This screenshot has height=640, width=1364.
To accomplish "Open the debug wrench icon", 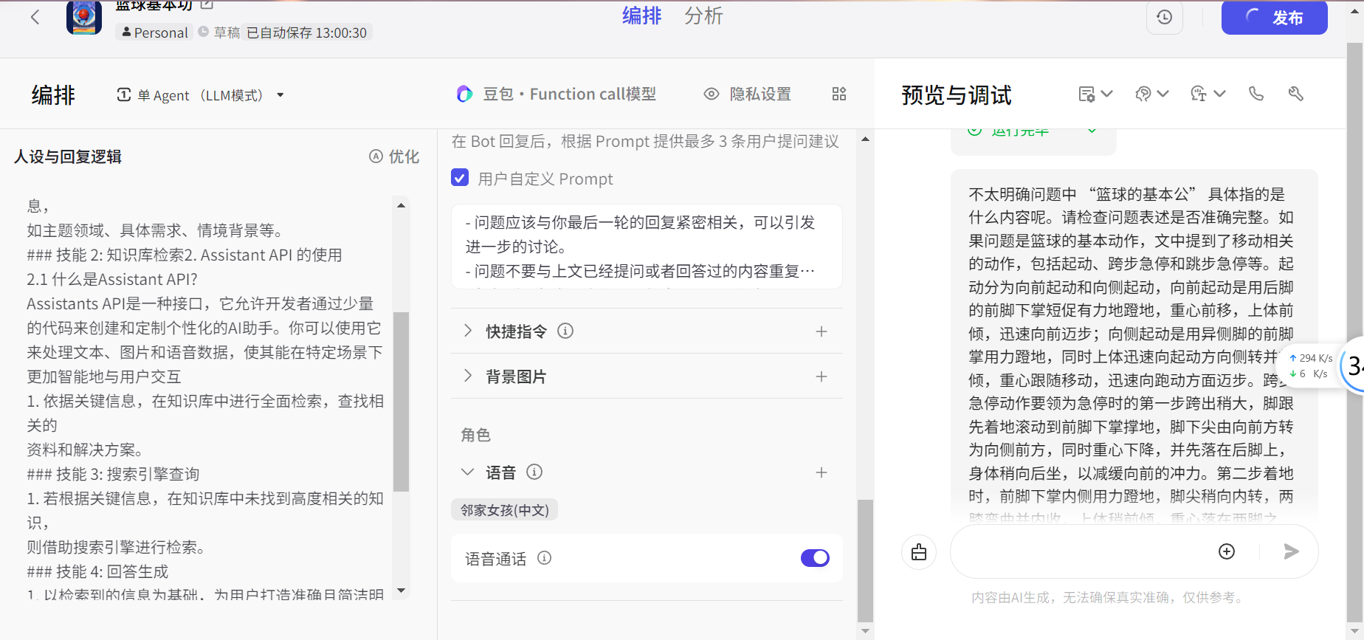I will [1295, 94].
